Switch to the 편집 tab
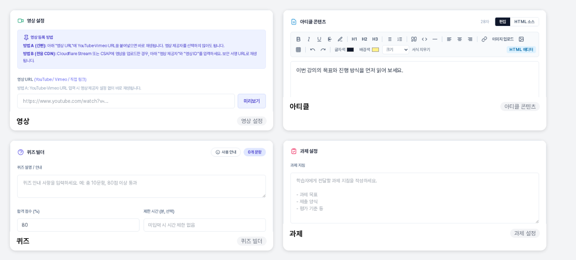The image size is (576, 260). coord(503,22)
